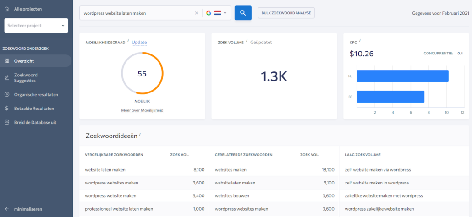Click the home icon beside Alle projecten

(7, 9)
